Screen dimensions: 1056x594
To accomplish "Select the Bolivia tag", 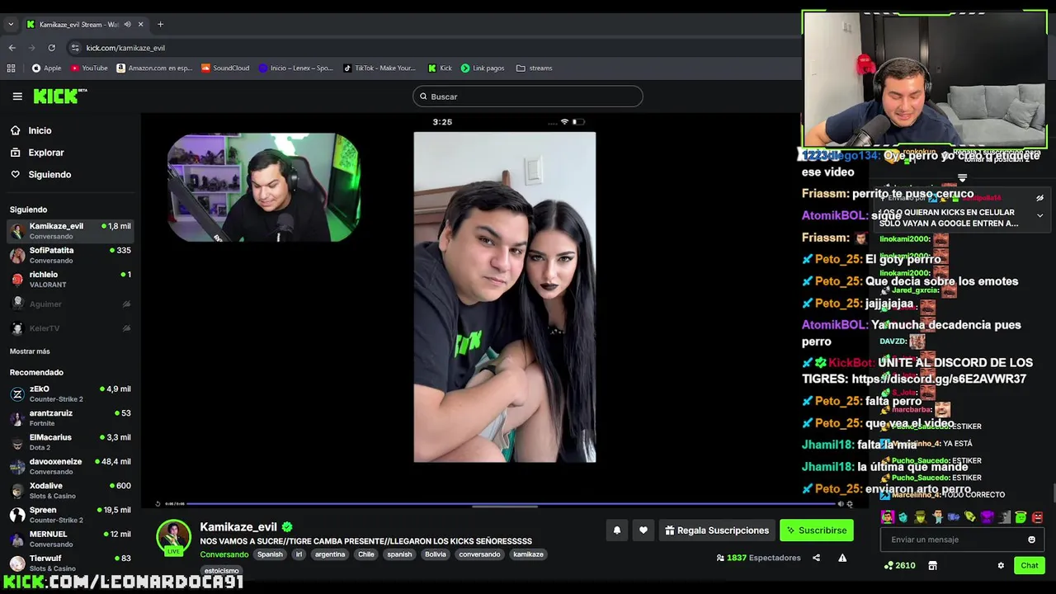I will pos(436,554).
